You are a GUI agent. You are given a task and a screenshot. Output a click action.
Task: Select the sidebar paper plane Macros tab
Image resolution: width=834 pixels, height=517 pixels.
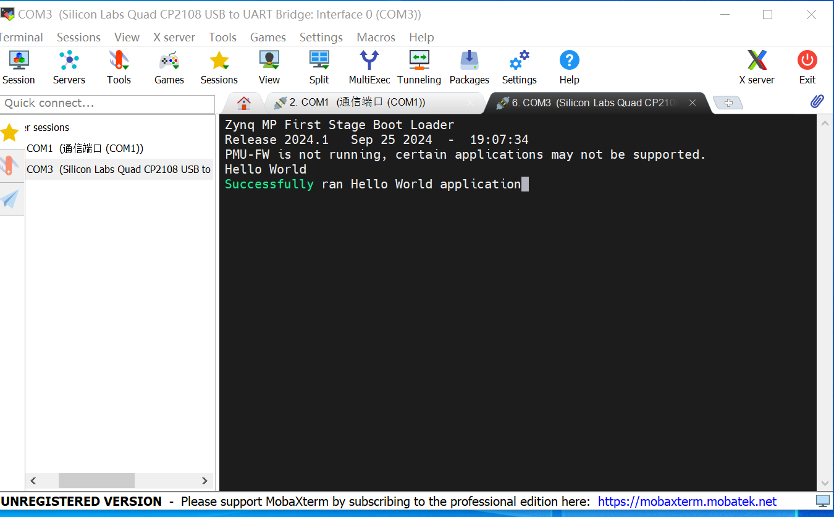pos(10,199)
